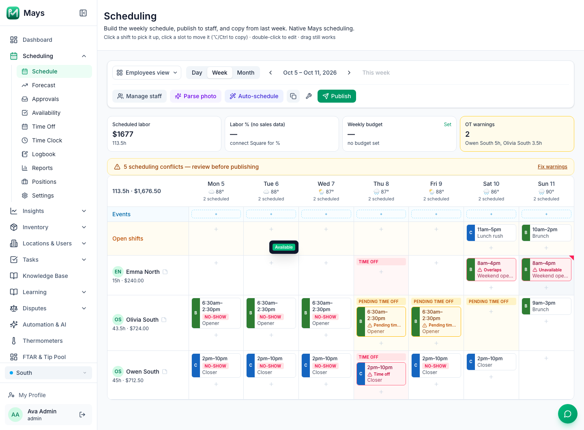
Task: Open the Parse photo tool
Action: 195,96
